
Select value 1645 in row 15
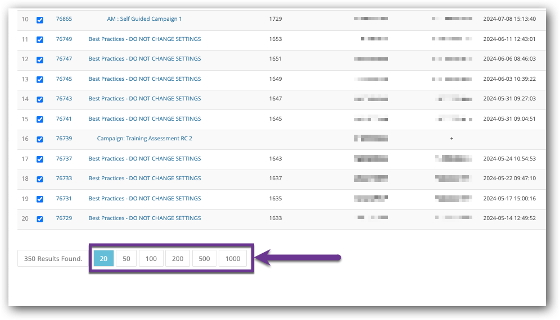coord(276,119)
